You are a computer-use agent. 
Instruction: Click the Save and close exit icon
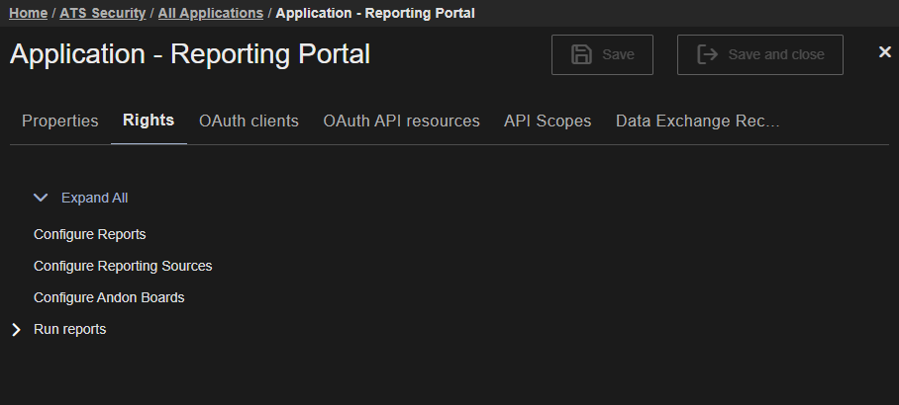707,55
